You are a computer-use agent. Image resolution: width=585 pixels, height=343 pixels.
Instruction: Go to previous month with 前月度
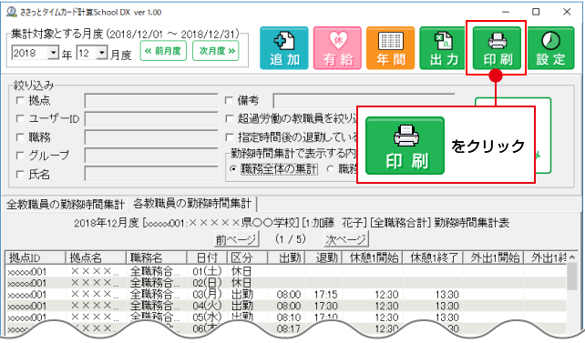(x=163, y=51)
